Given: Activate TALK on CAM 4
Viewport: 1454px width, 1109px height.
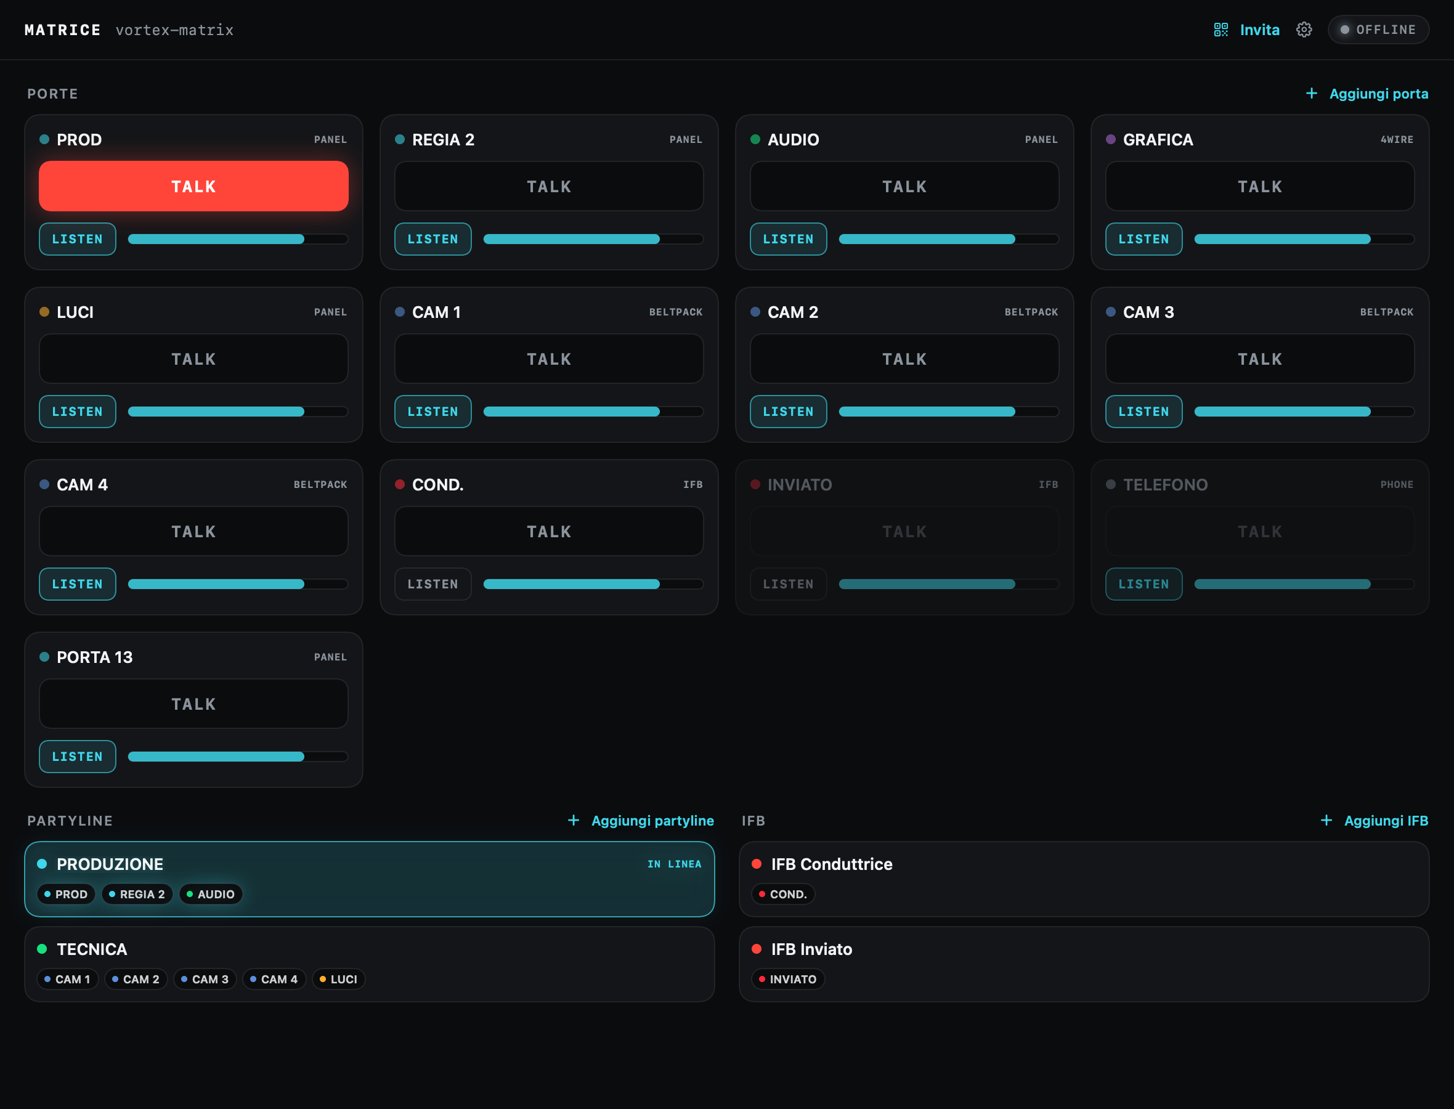Looking at the screenshot, I should pos(193,530).
